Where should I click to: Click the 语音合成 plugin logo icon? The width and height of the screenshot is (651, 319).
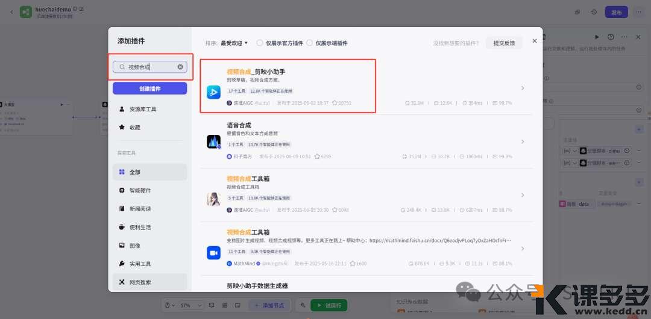pos(213,141)
